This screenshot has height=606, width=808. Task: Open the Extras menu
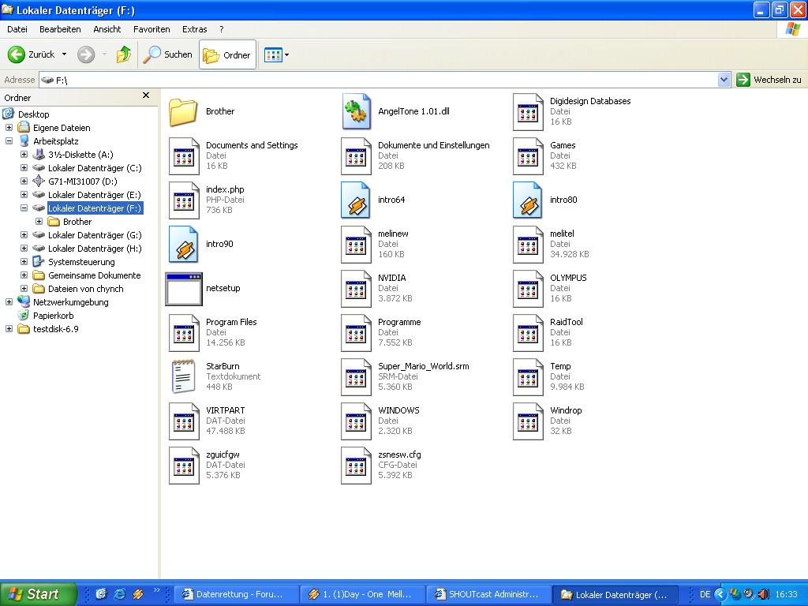[x=195, y=29]
